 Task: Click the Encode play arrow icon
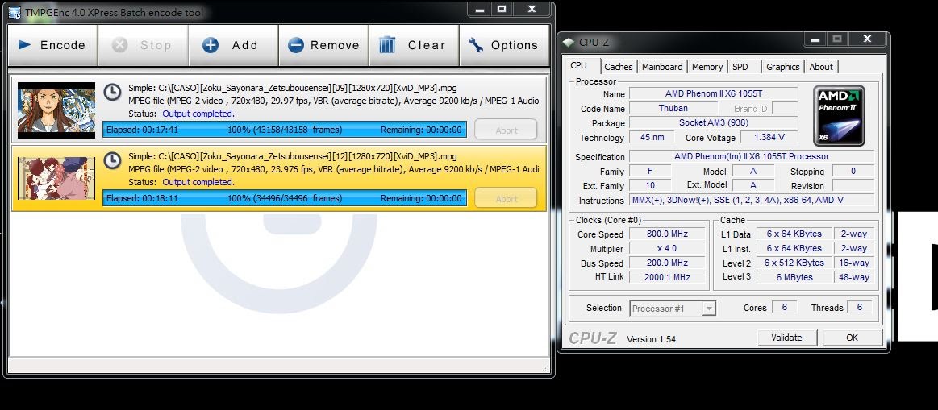24,45
